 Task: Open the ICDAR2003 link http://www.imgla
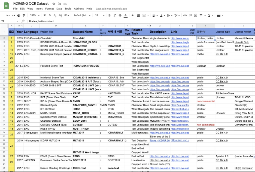pos(180,42)
